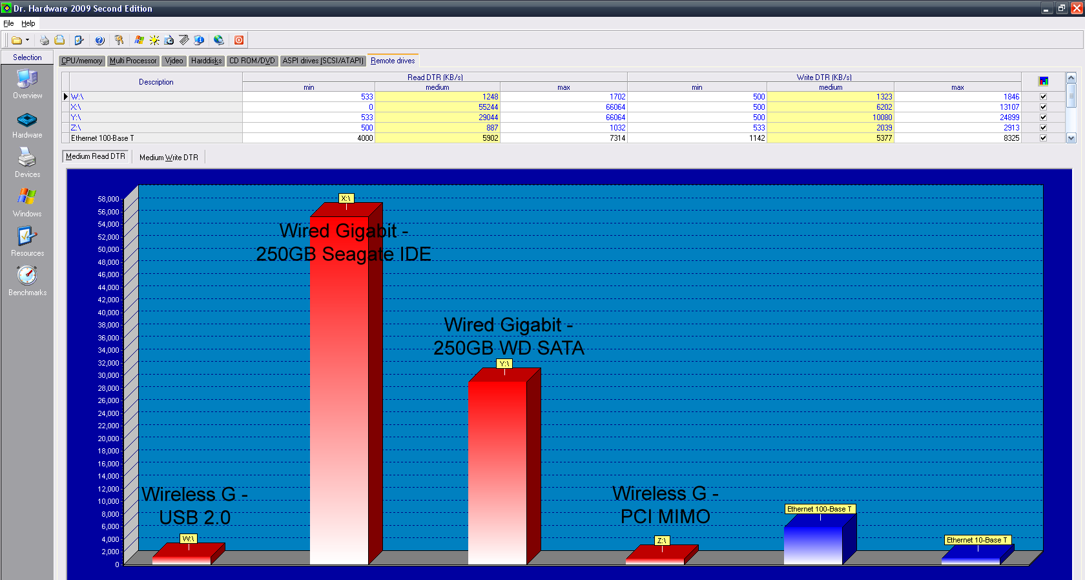
Task: Click the X:\ bar label in chart
Action: pos(346,198)
